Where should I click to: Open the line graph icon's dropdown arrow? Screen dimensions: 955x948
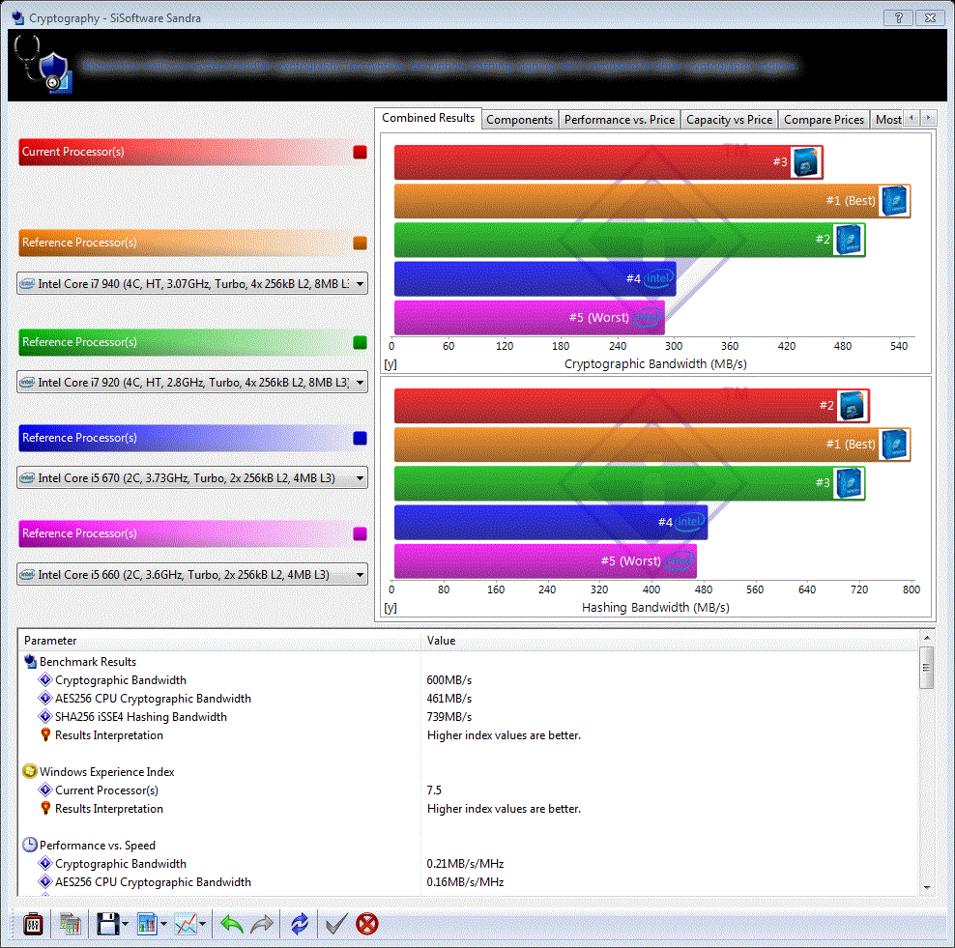pyautogui.click(x=202, y=924)
